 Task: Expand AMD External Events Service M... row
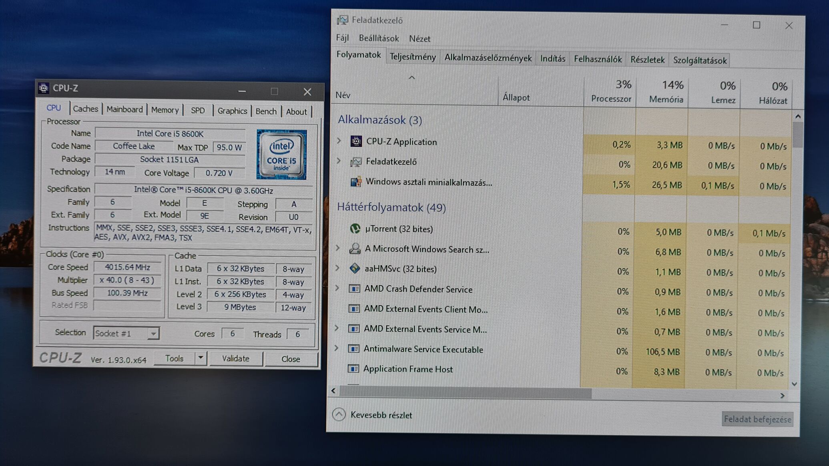(337, 328)
